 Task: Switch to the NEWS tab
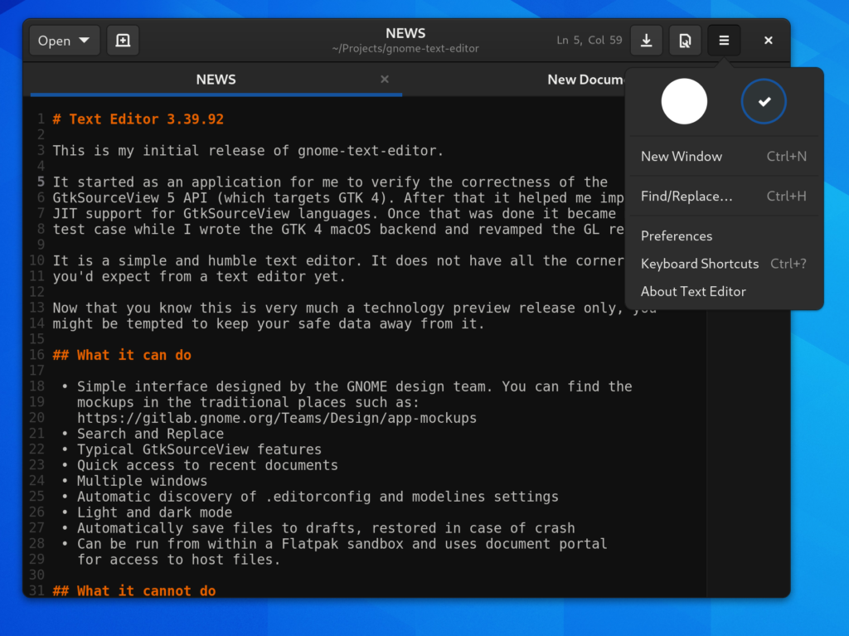pyautogui.click(x=216, y=80)
